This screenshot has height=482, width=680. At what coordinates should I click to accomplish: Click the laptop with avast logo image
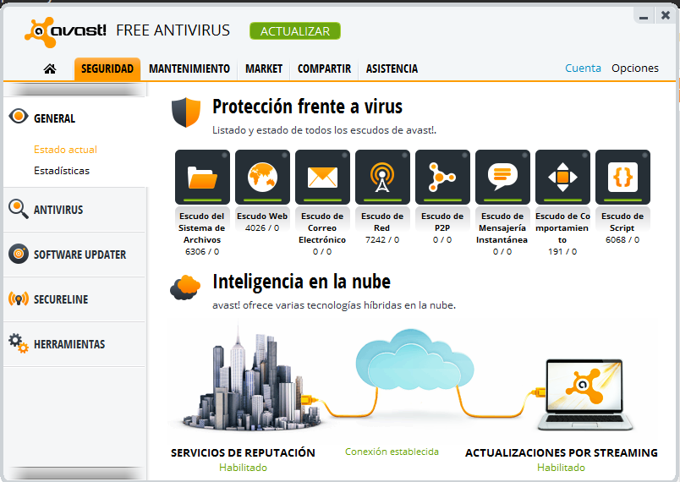pos(585,394)
